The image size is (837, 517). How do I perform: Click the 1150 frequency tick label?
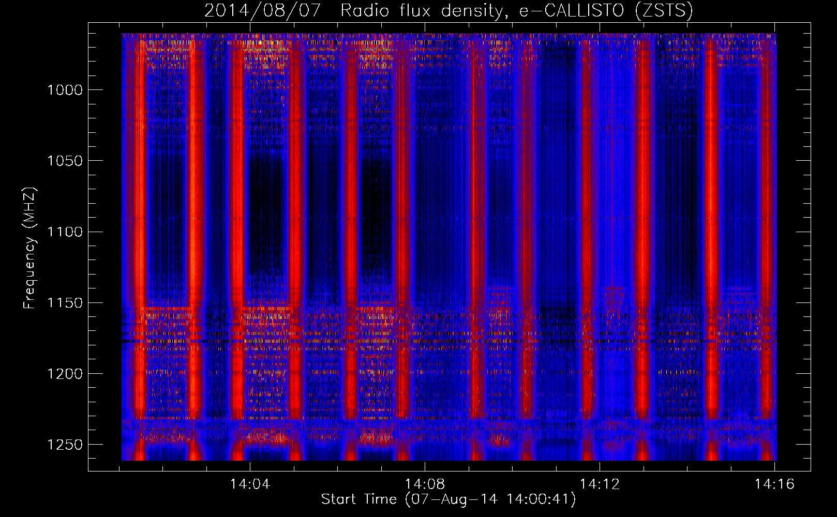tap(65, 303)
